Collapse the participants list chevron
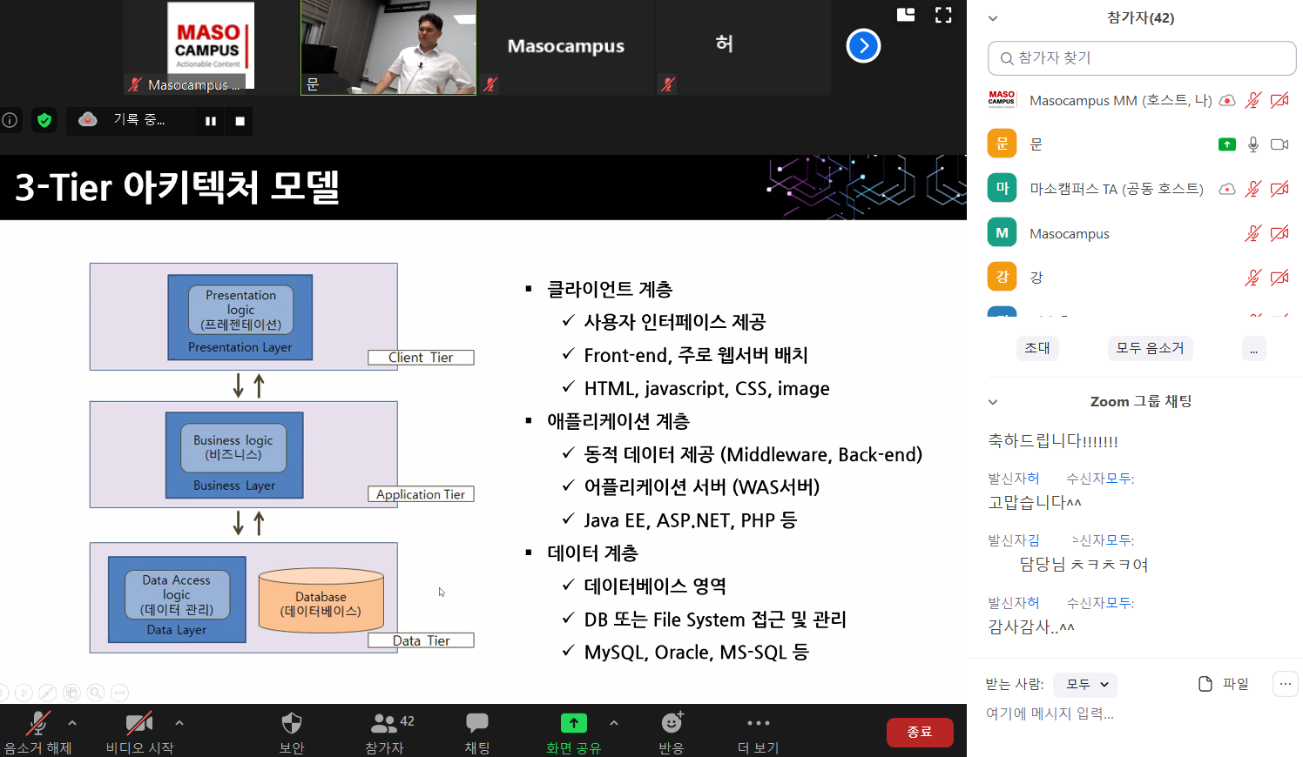Image resolution: width=1303 pixels, height=757 pixels. (993, 18)
